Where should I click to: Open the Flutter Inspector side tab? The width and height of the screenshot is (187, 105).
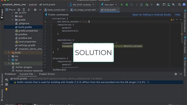[185, 67]
